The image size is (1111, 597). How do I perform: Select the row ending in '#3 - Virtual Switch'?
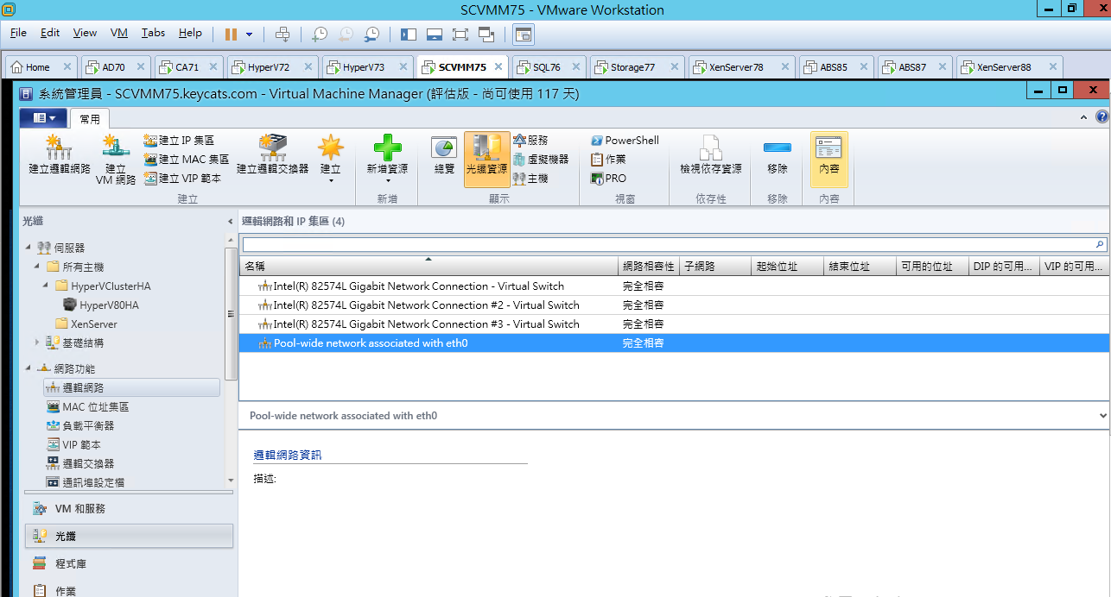[674, 324]
